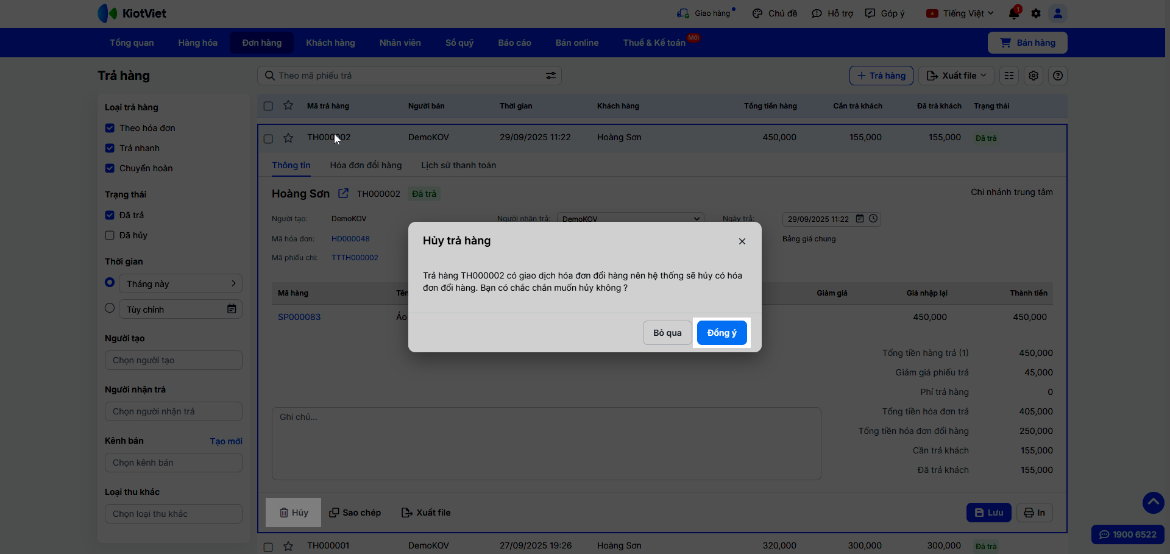The width and height of the screenshot is (1170, 554).
Task: Open payment voucher link TTTH000002
Action: point(355,258)
